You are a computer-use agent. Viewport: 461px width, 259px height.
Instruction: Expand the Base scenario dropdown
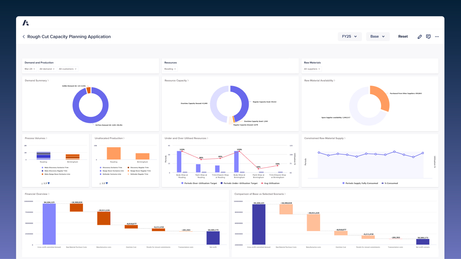point(377,37)
